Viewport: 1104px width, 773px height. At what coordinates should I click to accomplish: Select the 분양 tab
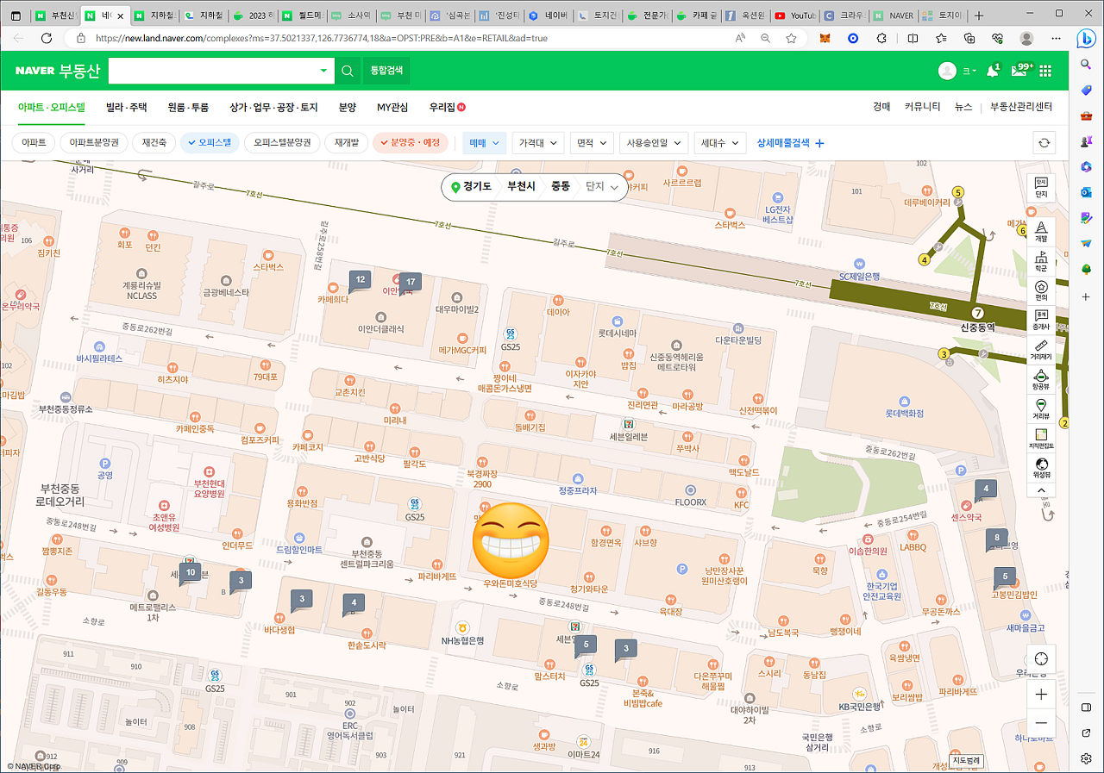[x=347, y=108]
